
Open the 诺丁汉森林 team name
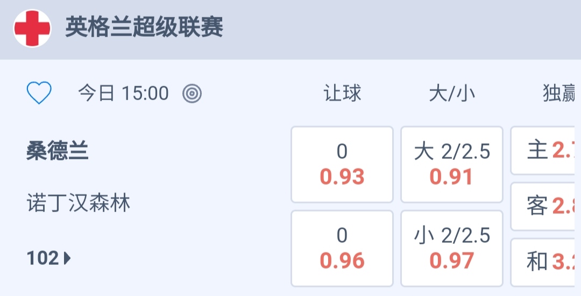click(79, 203)
